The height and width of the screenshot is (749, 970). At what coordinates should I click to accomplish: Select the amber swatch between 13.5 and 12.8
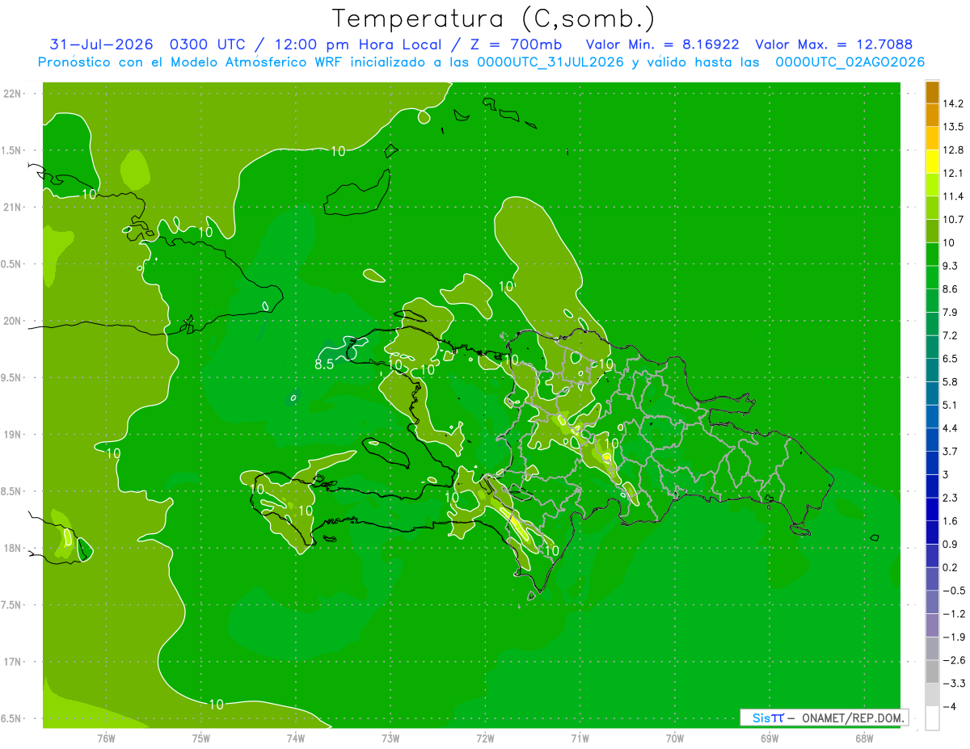click(932, 138)
